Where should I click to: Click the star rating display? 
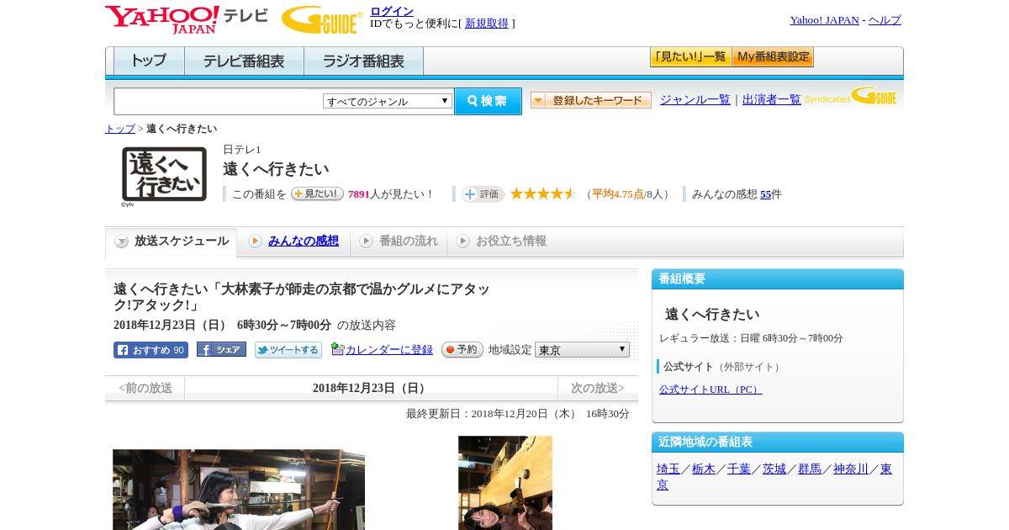[543, 193]
